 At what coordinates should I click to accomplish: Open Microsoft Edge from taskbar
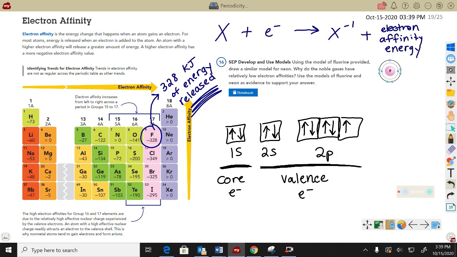(166, 250)
